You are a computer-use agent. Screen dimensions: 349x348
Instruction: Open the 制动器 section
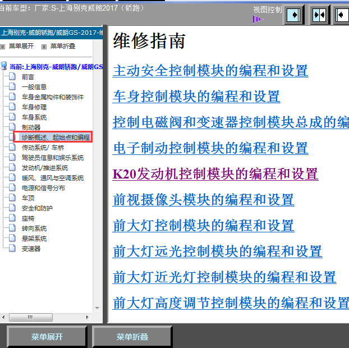31,127
